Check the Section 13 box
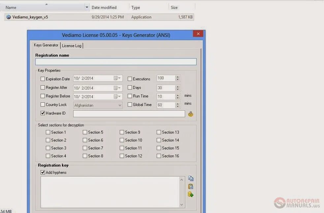This screenshot has width=324, height=213. (159, 132)
